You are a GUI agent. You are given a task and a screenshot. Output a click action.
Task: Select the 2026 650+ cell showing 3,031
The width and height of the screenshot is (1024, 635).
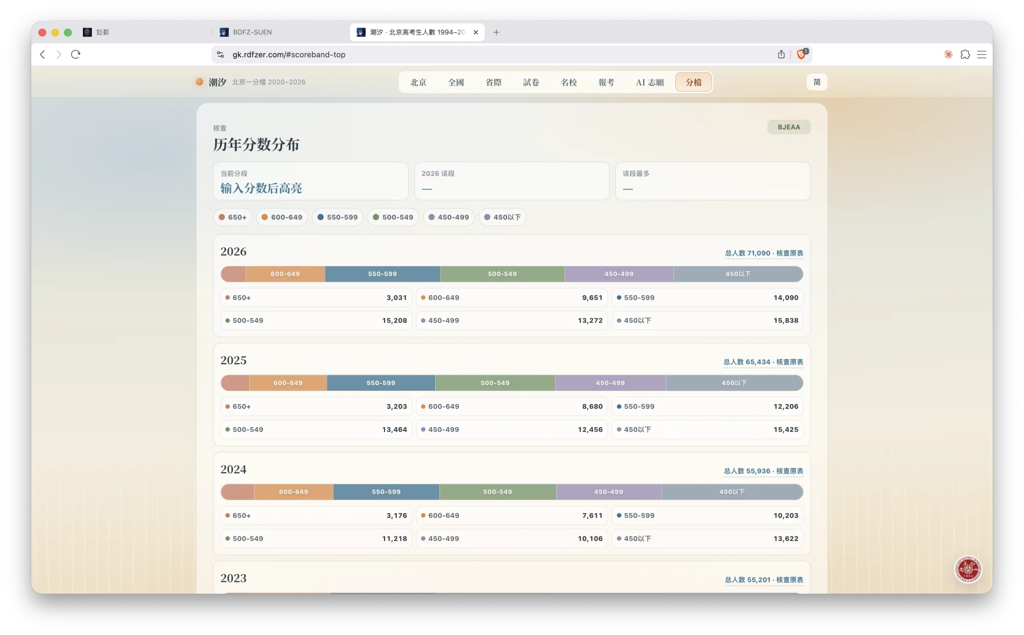(x=316, y=298)
